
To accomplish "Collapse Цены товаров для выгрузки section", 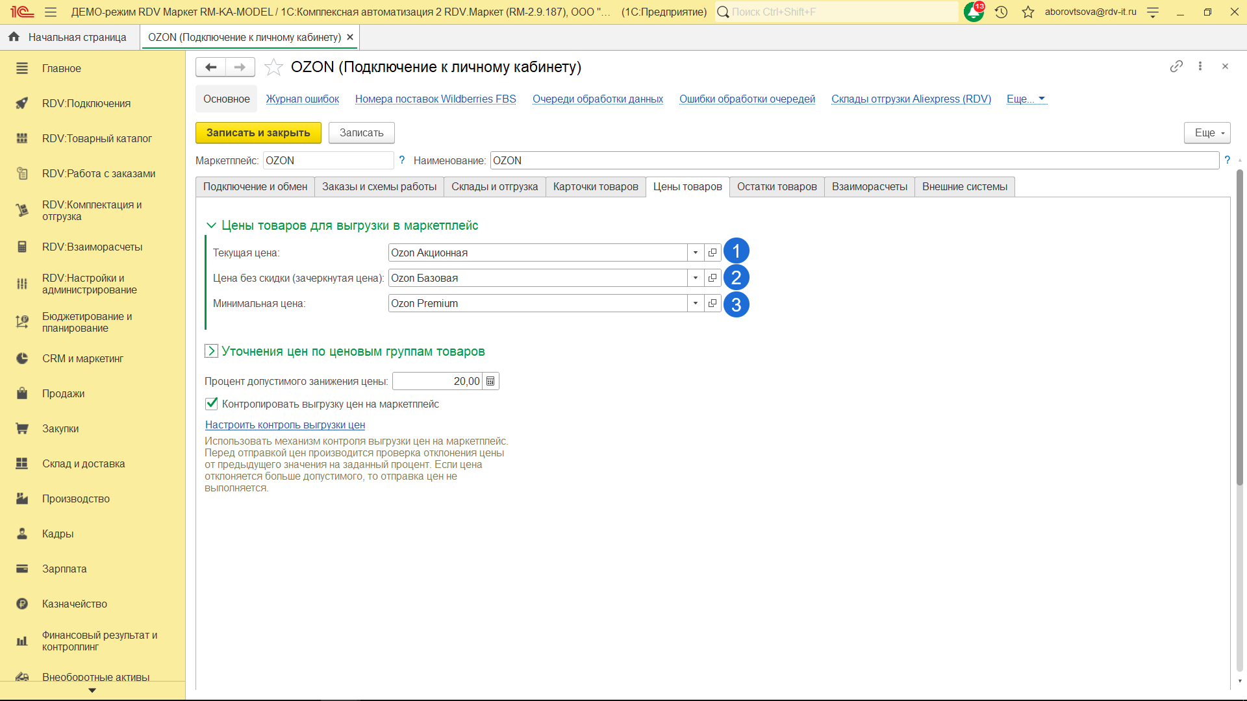I will 211,225.
